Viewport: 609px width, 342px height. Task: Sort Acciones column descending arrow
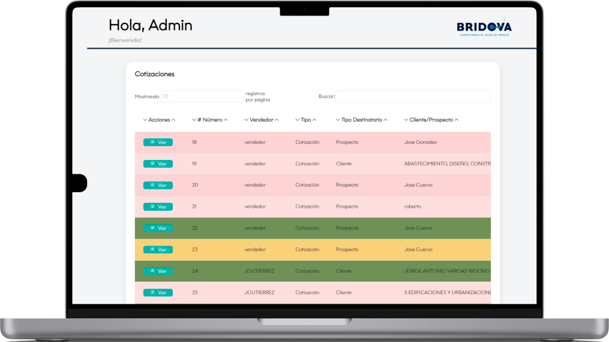coord(145,120)
